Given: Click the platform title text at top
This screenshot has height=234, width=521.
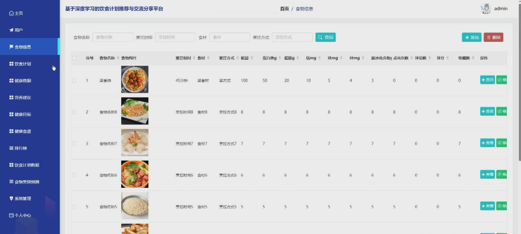Looking at the screenshot, I should (114, 9).
